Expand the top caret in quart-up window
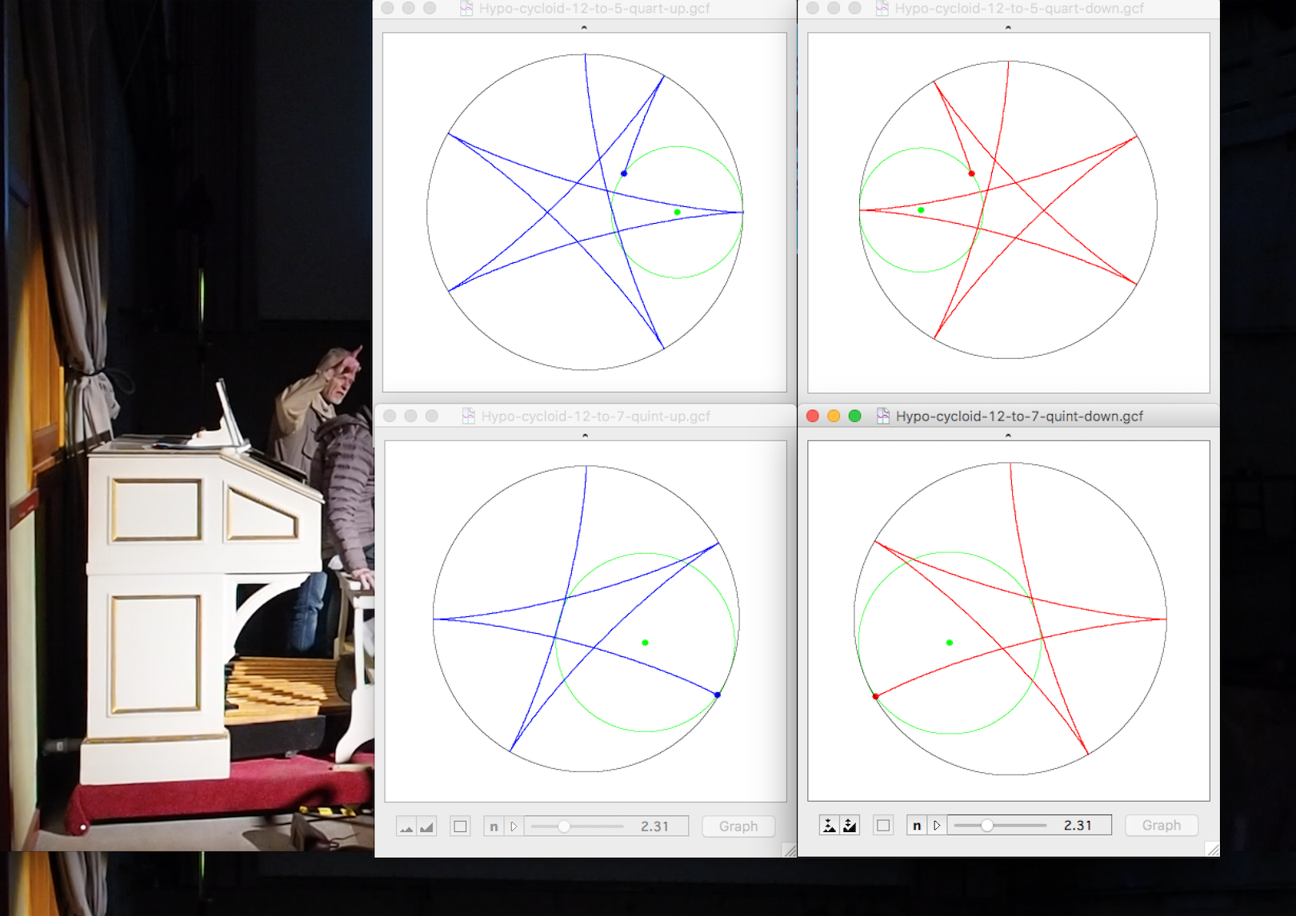 coord(584,27)
